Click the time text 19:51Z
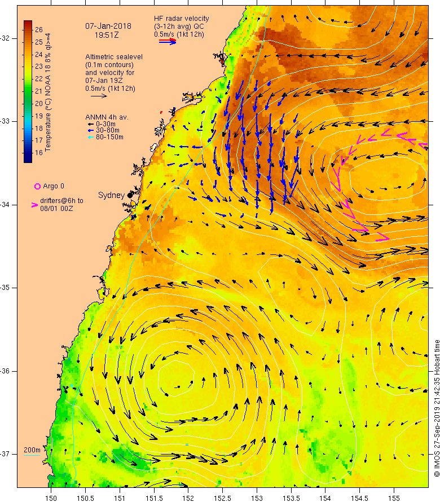Viewport: 440px width, 502px height. click(x=107, y=35)
